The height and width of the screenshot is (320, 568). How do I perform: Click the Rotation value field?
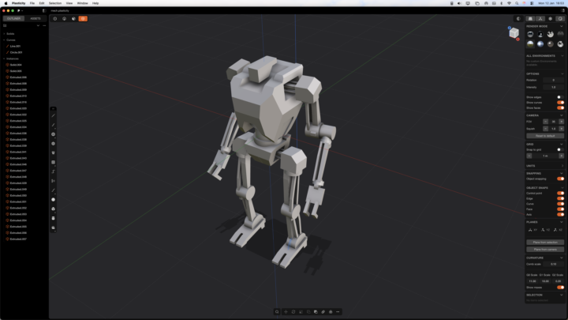pyautogui.click(x=553, y=80)
